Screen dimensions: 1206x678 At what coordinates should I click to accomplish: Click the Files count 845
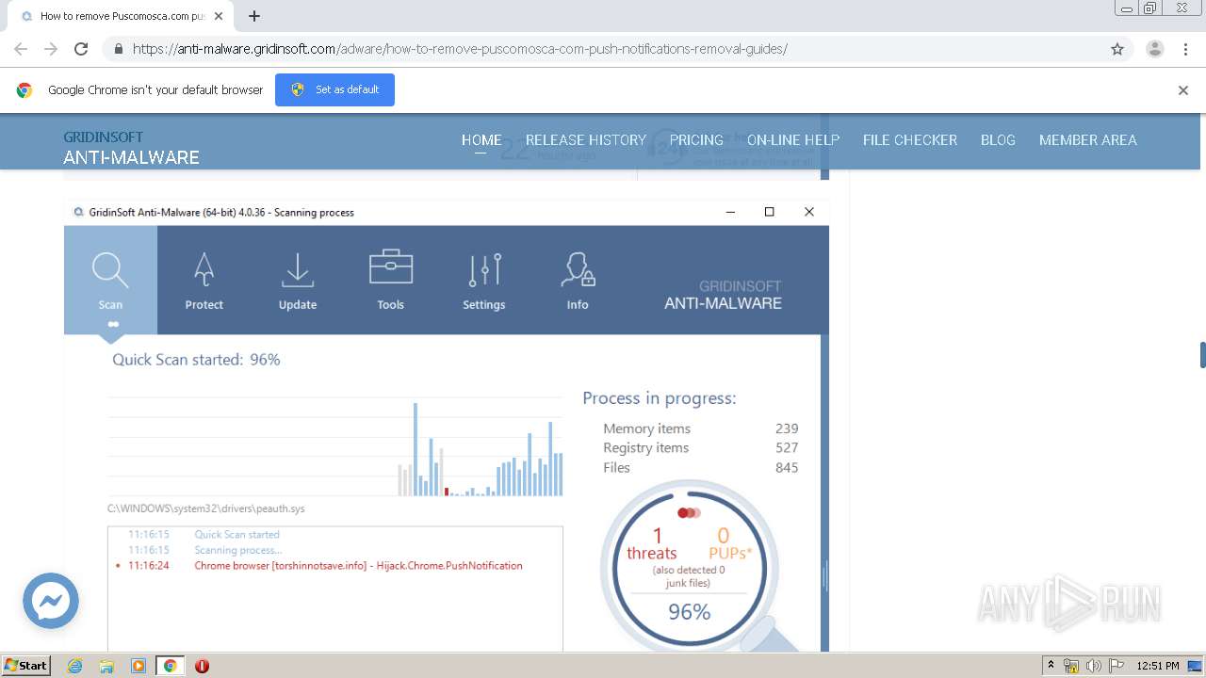[787, 468]
